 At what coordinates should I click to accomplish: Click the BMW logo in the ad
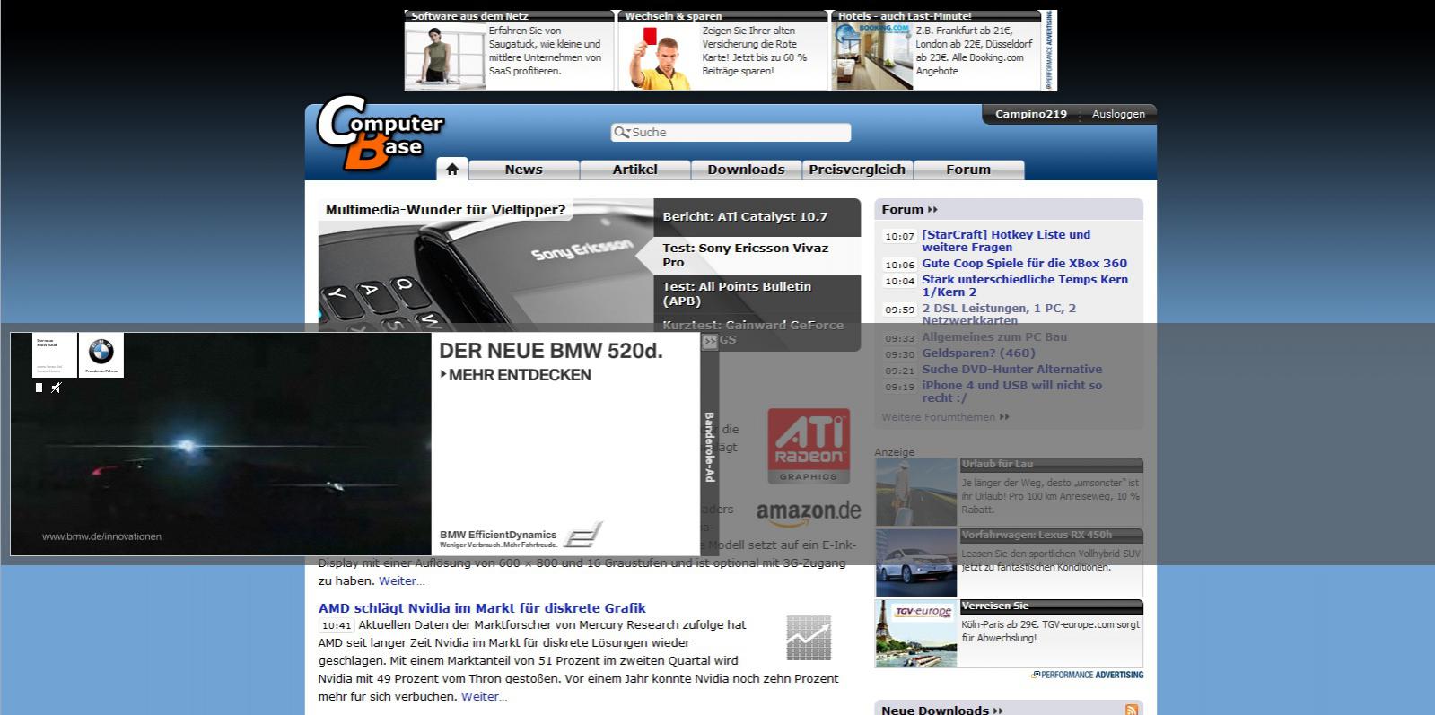click(x=101, y=355)
